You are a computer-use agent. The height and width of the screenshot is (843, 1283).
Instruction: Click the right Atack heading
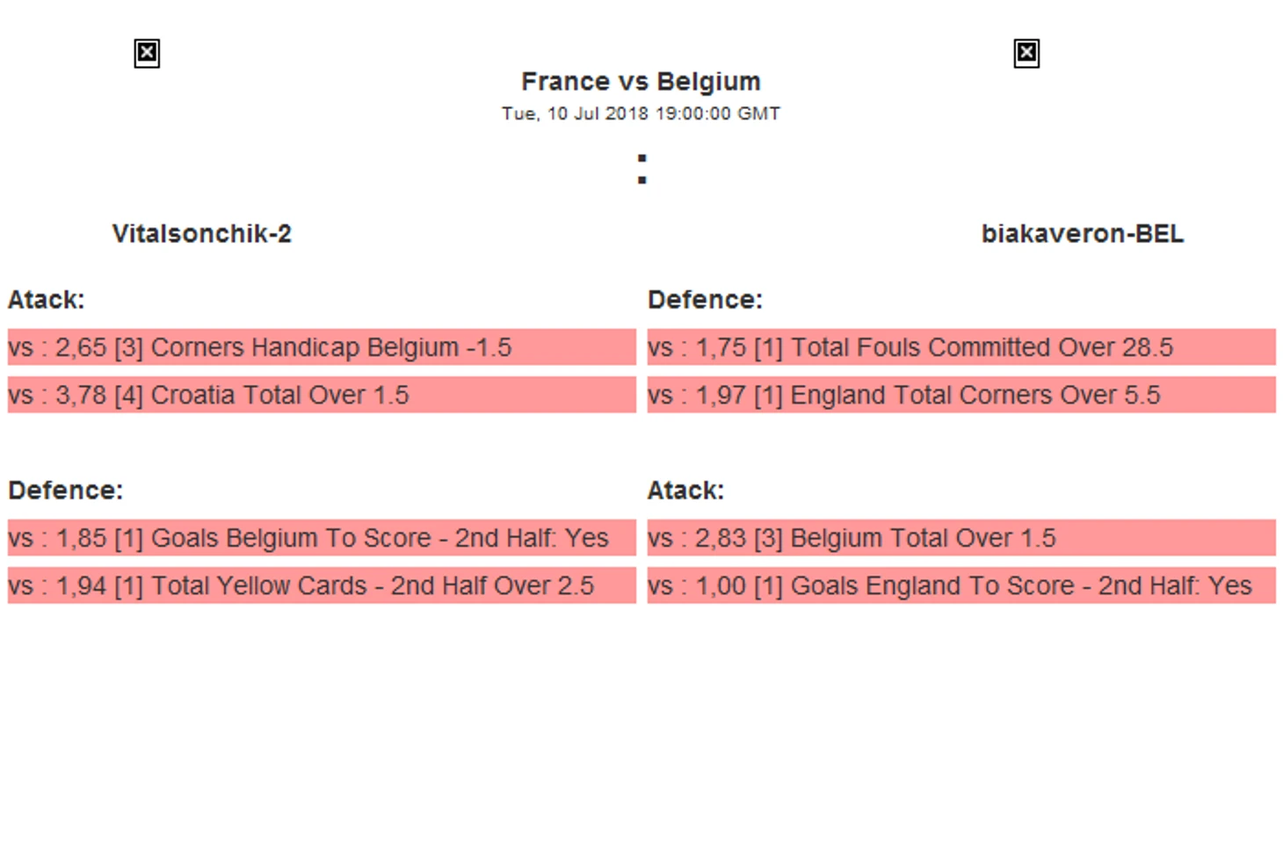pos(685,491)
